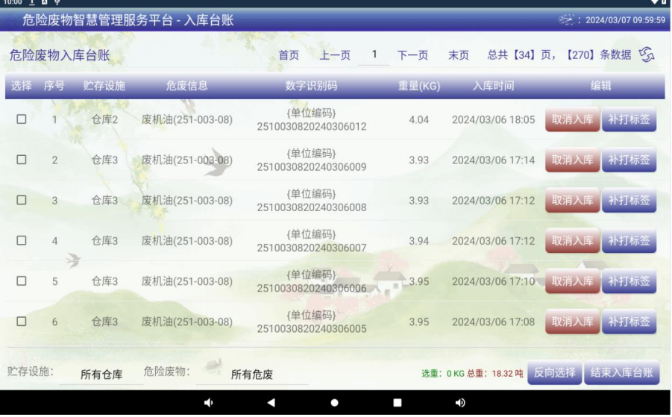This screenshot has width=672, height=417.
Task: Select the checkbox for row 3
Action: 22,200
